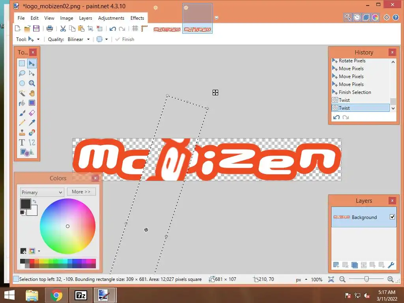Select the Rectangle Select tool
The height and width of the screenshot is (303, 404).
point(22,64)
